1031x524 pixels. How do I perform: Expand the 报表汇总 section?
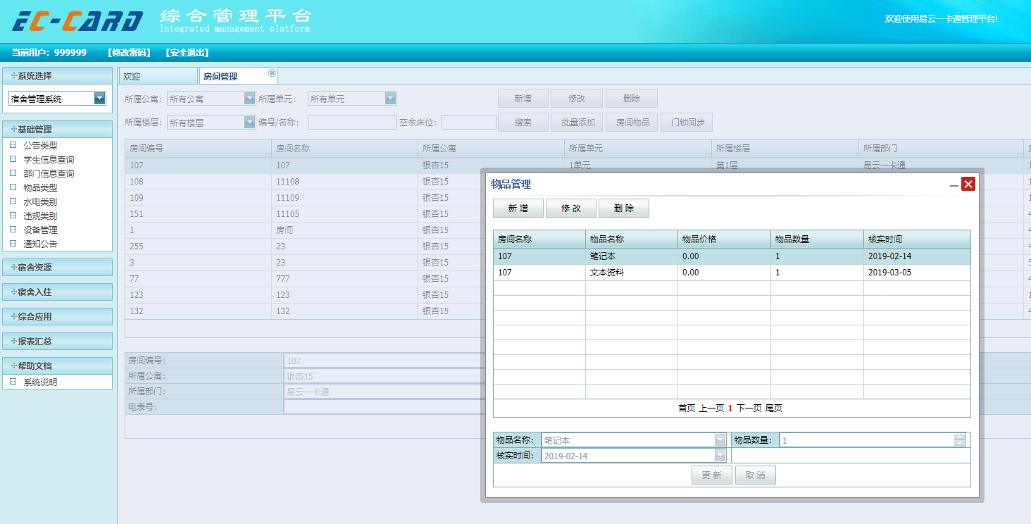tap(57, 341)
